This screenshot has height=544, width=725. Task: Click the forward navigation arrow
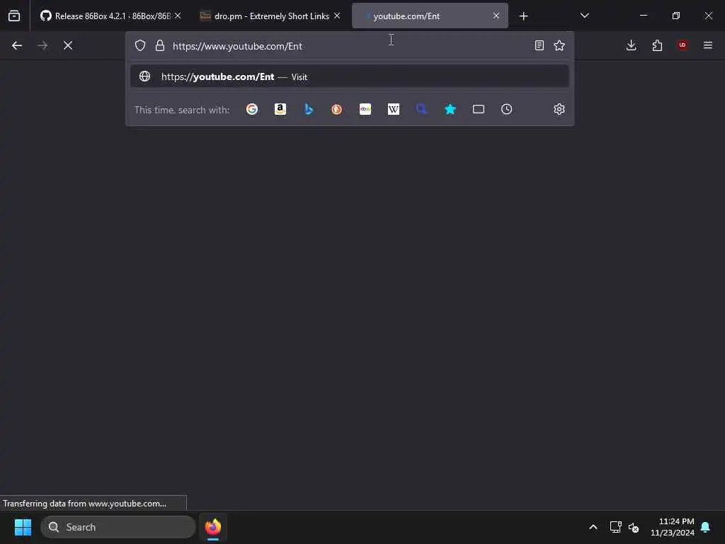point(42,45)
